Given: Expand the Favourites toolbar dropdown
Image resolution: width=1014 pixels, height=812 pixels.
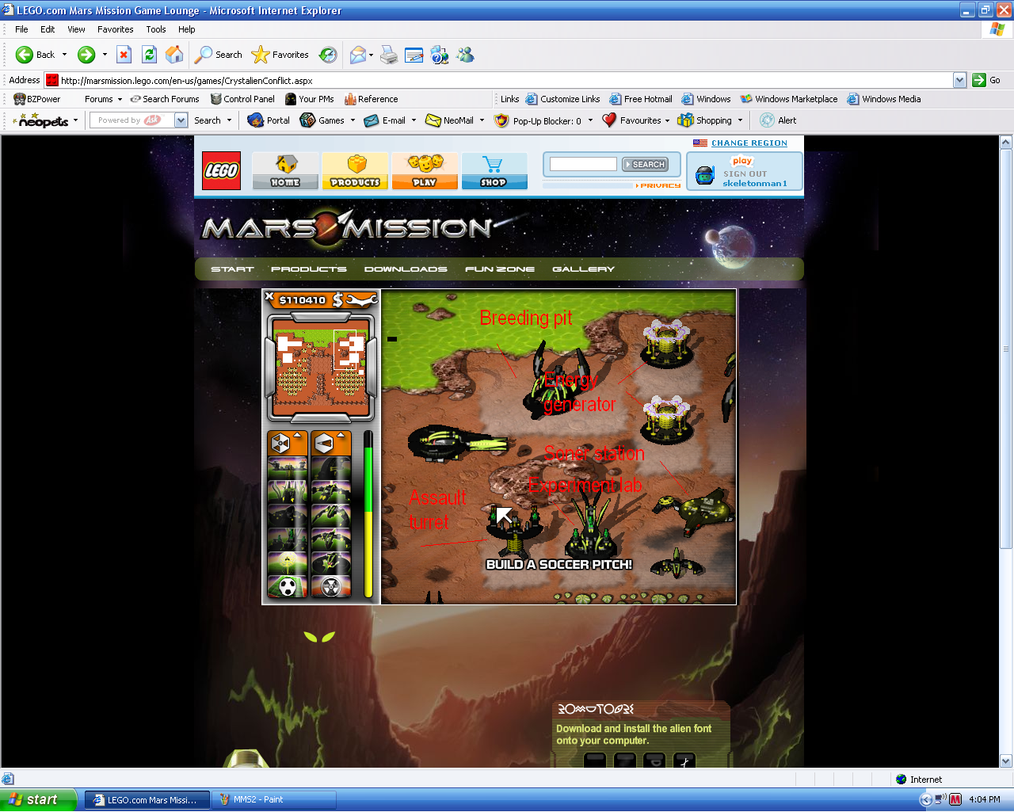Looking at the screenshot, I should 667,121.
